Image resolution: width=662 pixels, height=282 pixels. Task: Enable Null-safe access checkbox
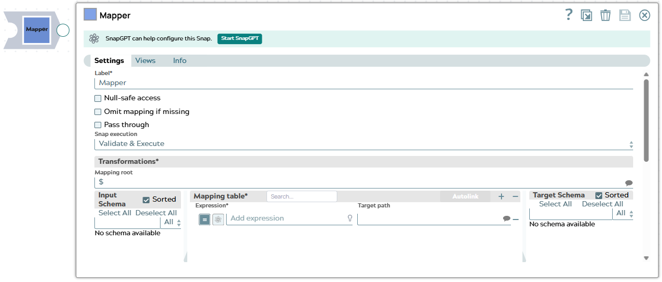click(x=98, y=98)
